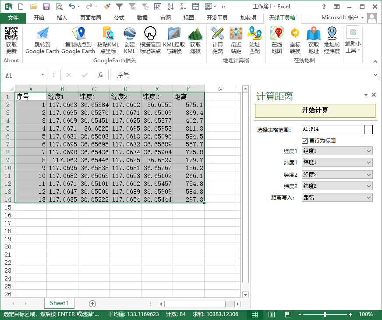Add a new sheet with plus button
382x320 pixels.
point(92,304)
